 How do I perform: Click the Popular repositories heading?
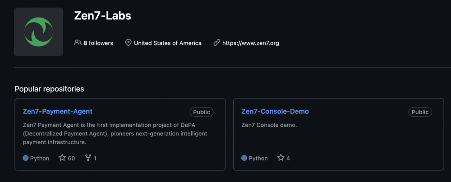49,89
